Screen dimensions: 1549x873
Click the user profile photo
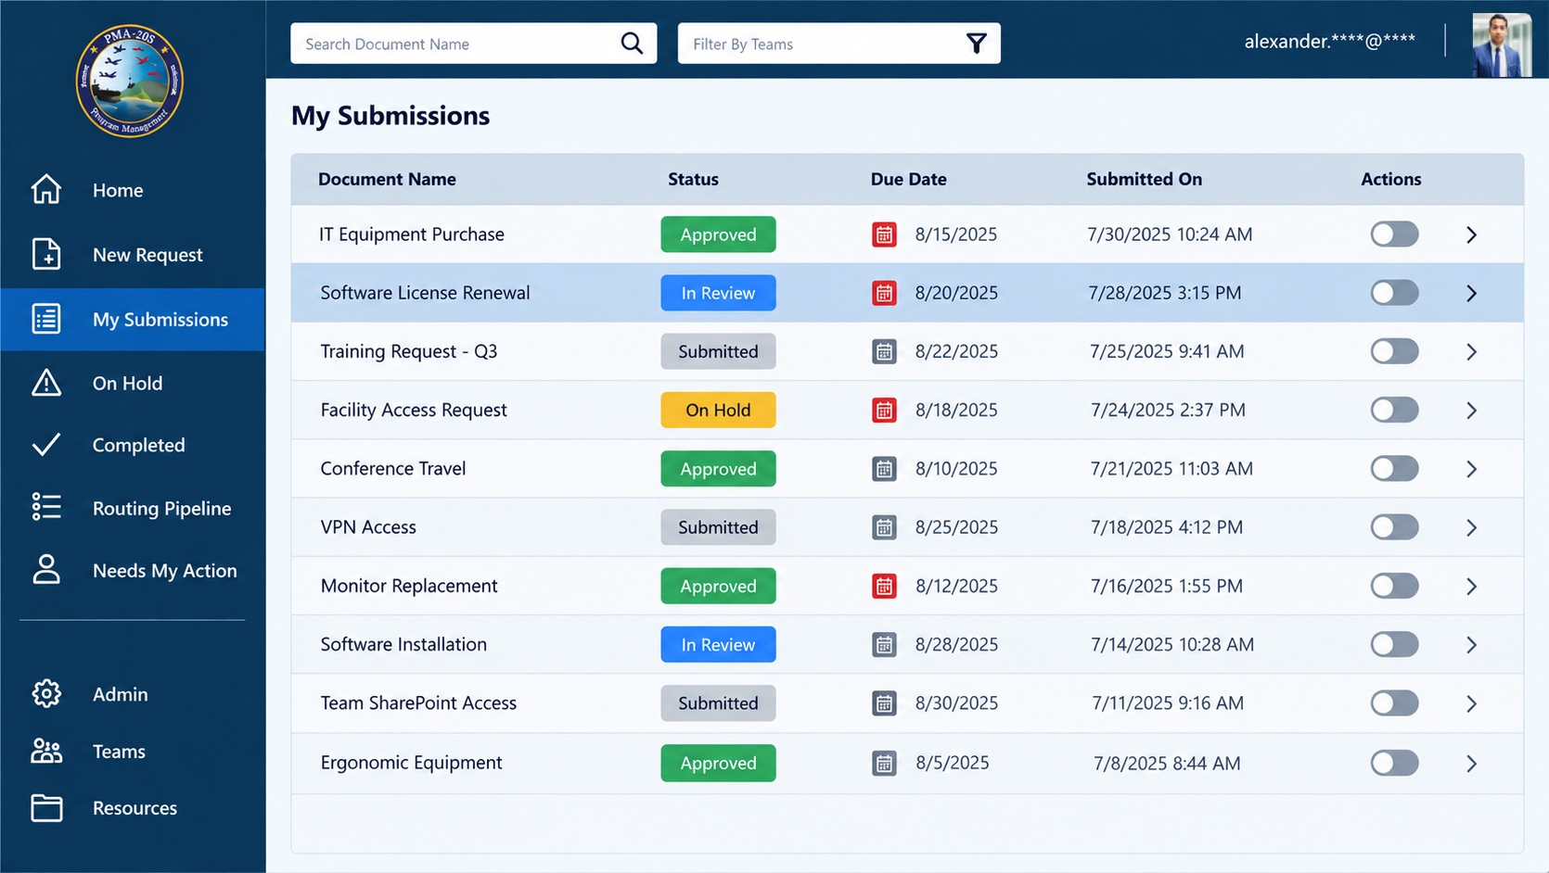1502,45
